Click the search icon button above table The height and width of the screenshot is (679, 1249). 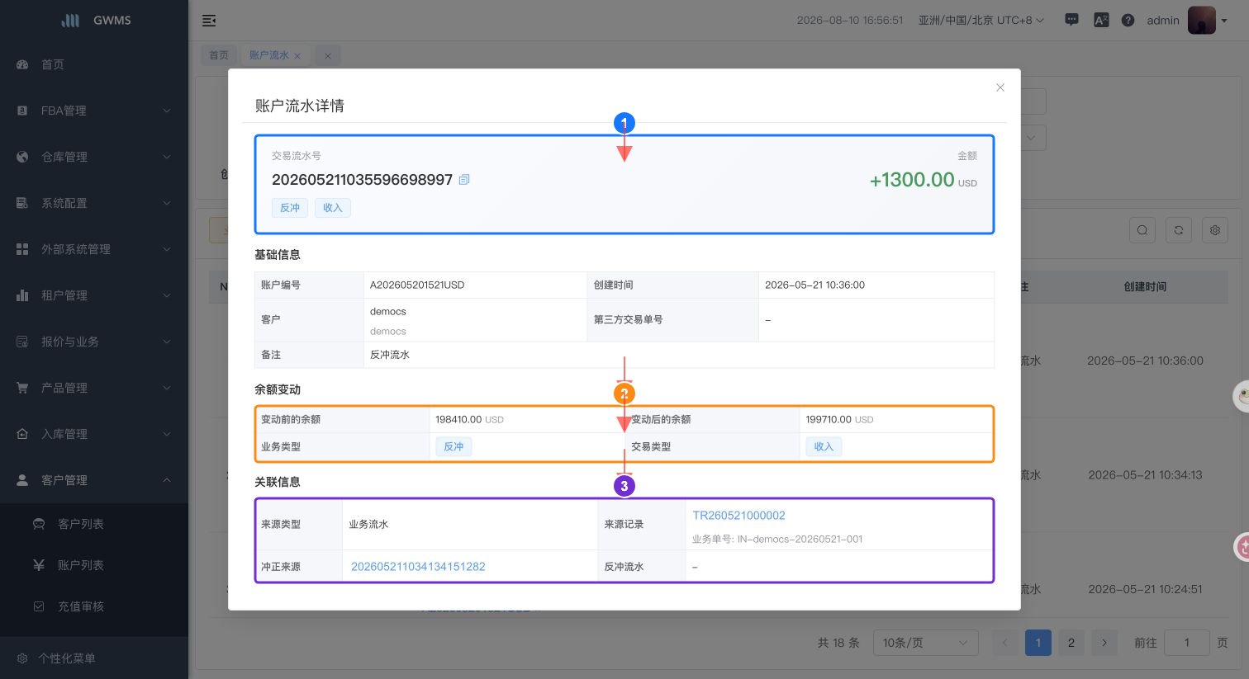[x=1142, y=230]
